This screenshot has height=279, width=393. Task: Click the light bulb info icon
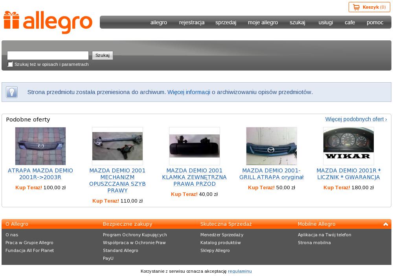(12, 92)
